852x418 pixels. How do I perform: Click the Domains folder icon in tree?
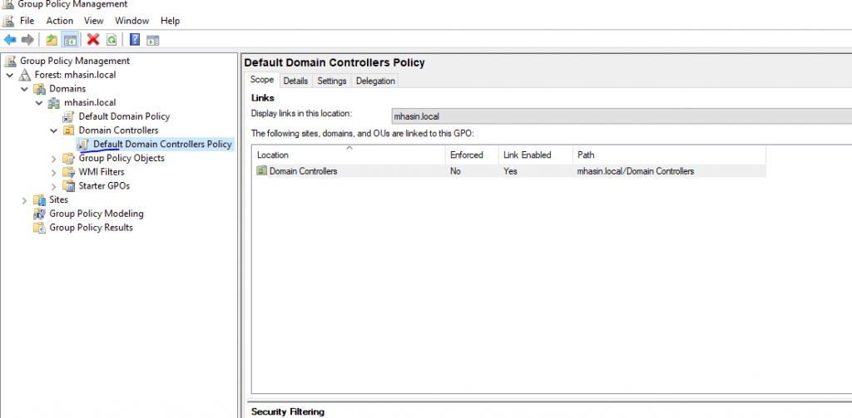pyautogui.click(x=40, y=88)
